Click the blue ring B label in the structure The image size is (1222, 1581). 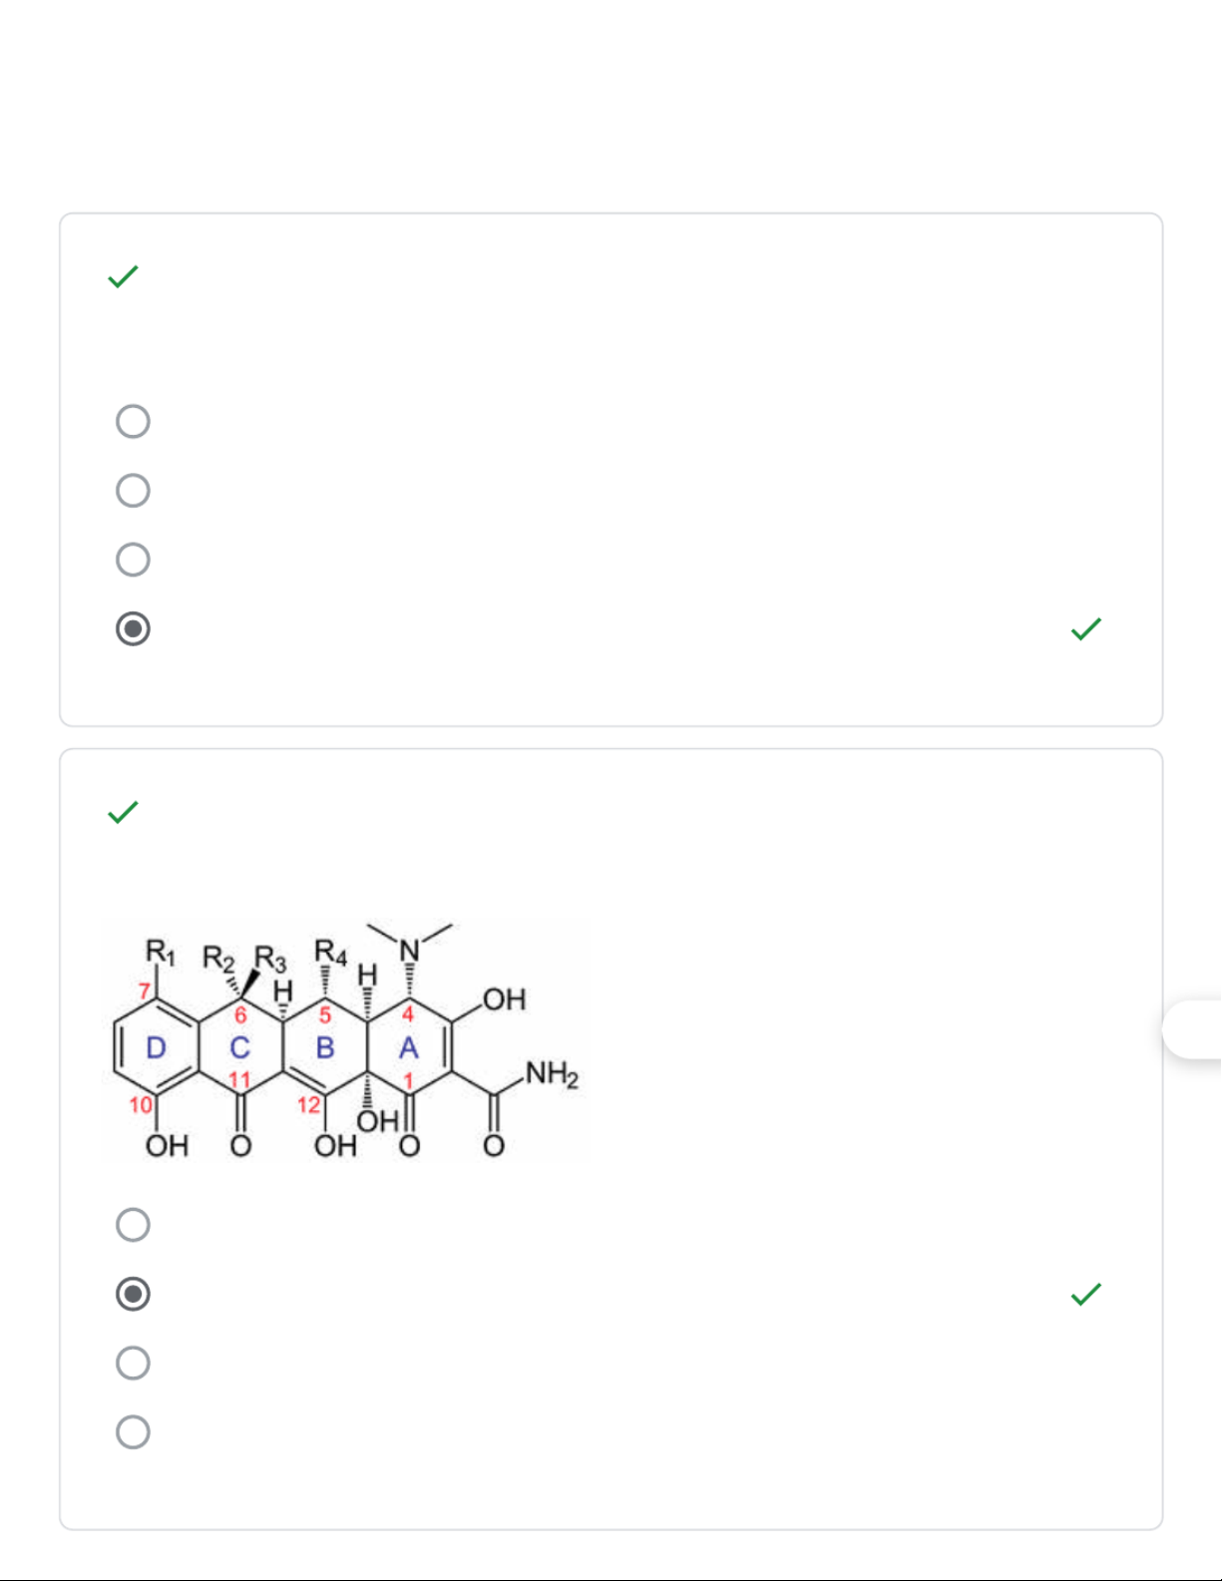point(324,1047)
